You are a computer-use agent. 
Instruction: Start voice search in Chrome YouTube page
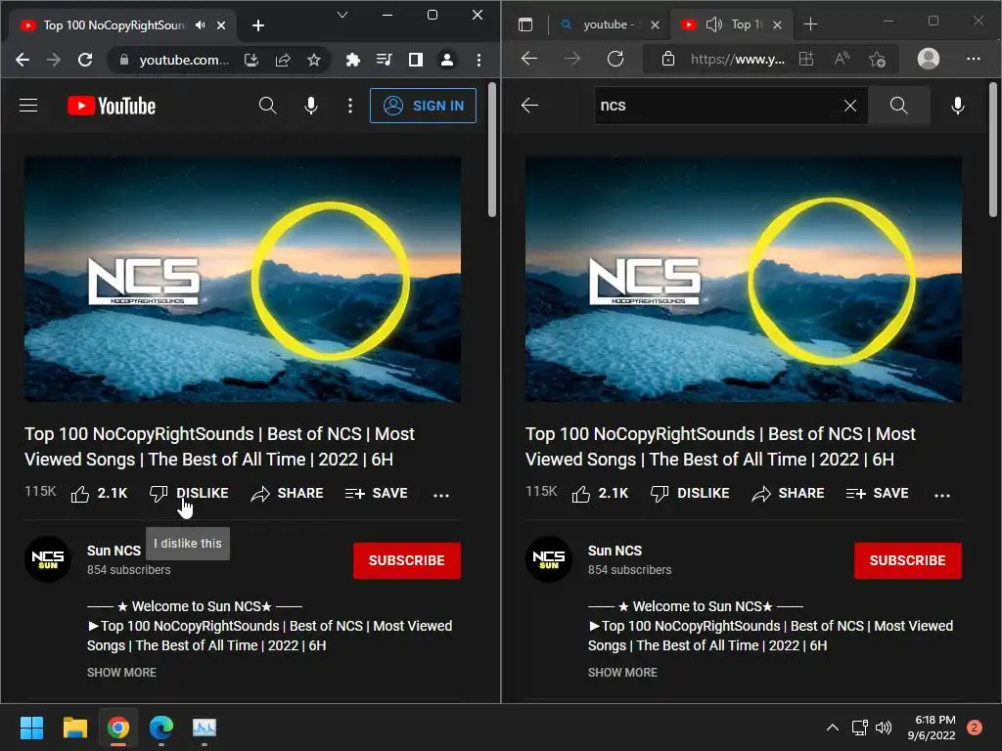[x=311, y=106]
